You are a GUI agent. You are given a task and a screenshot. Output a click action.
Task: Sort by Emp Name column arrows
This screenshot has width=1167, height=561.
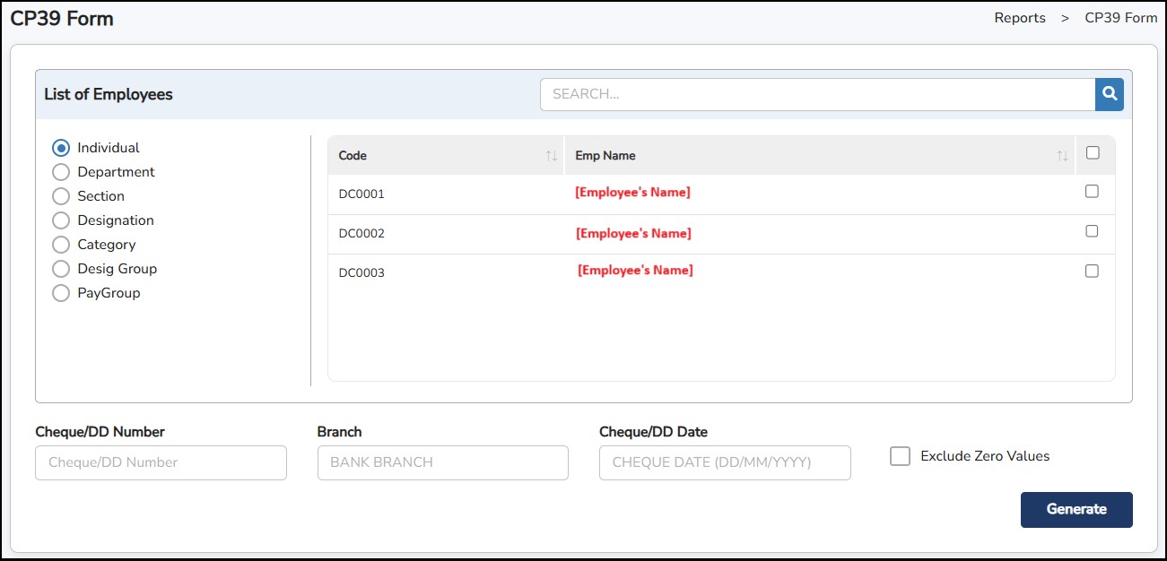[x=1062, y=156]
